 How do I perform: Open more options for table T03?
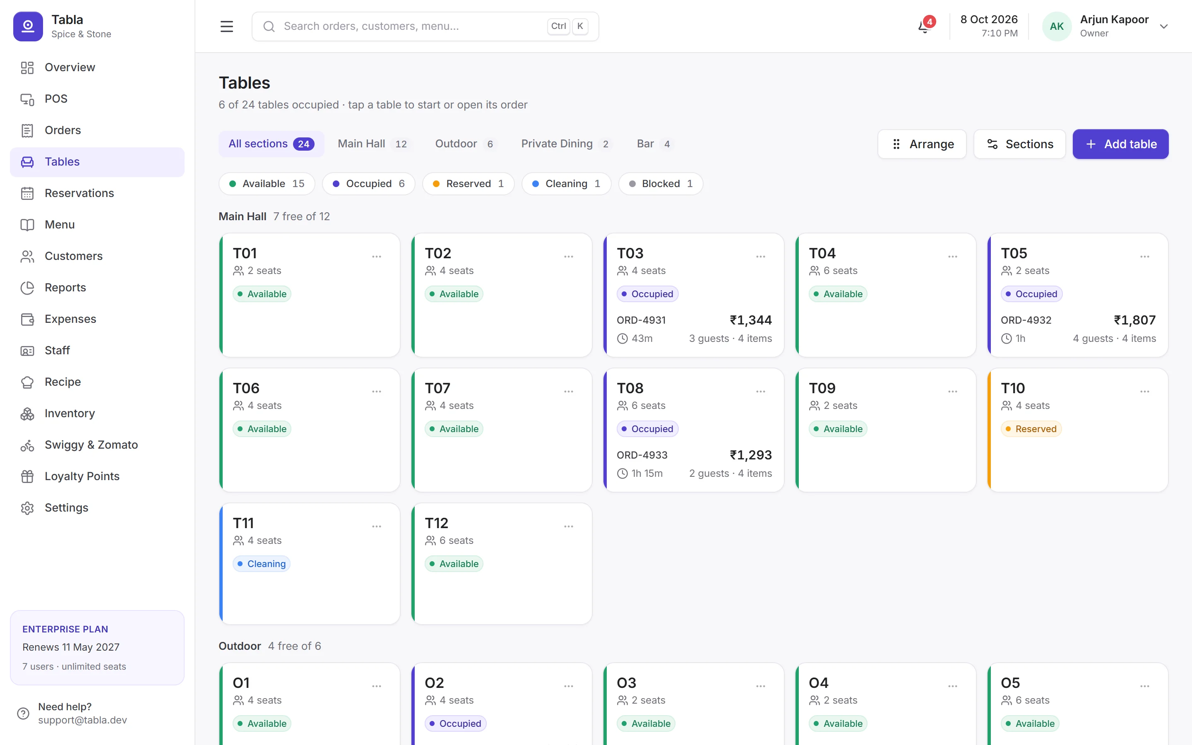[x=760, y=257]
